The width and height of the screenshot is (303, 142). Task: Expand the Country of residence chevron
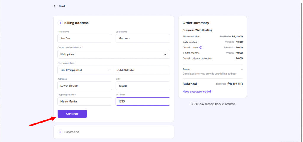pos(165,54)
